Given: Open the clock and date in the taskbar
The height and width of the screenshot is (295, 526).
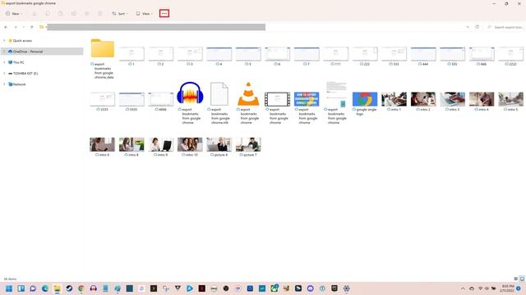Looking at the screenshot, I should 508,288.
